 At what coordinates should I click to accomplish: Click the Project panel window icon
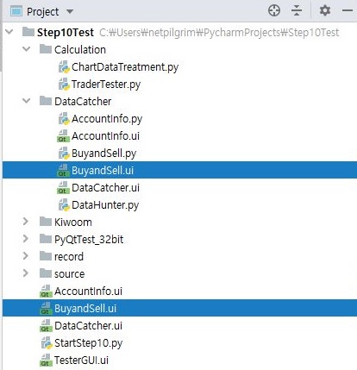(x=16, y=11)
